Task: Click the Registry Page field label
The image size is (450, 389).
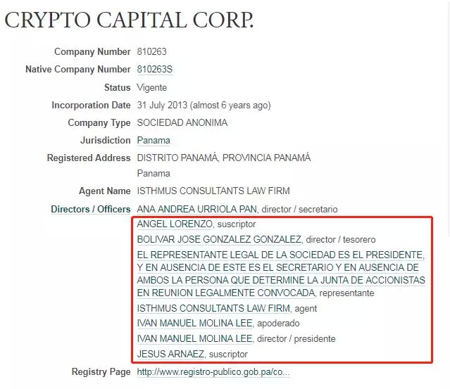Action: click(101, 371)
